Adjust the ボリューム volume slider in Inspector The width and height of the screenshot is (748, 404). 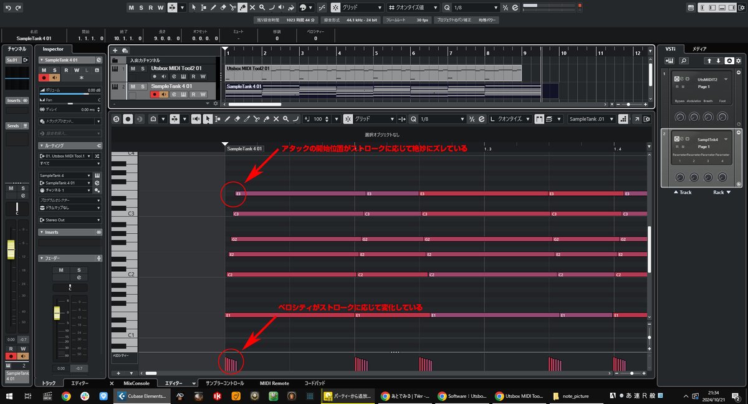point(70,93)
